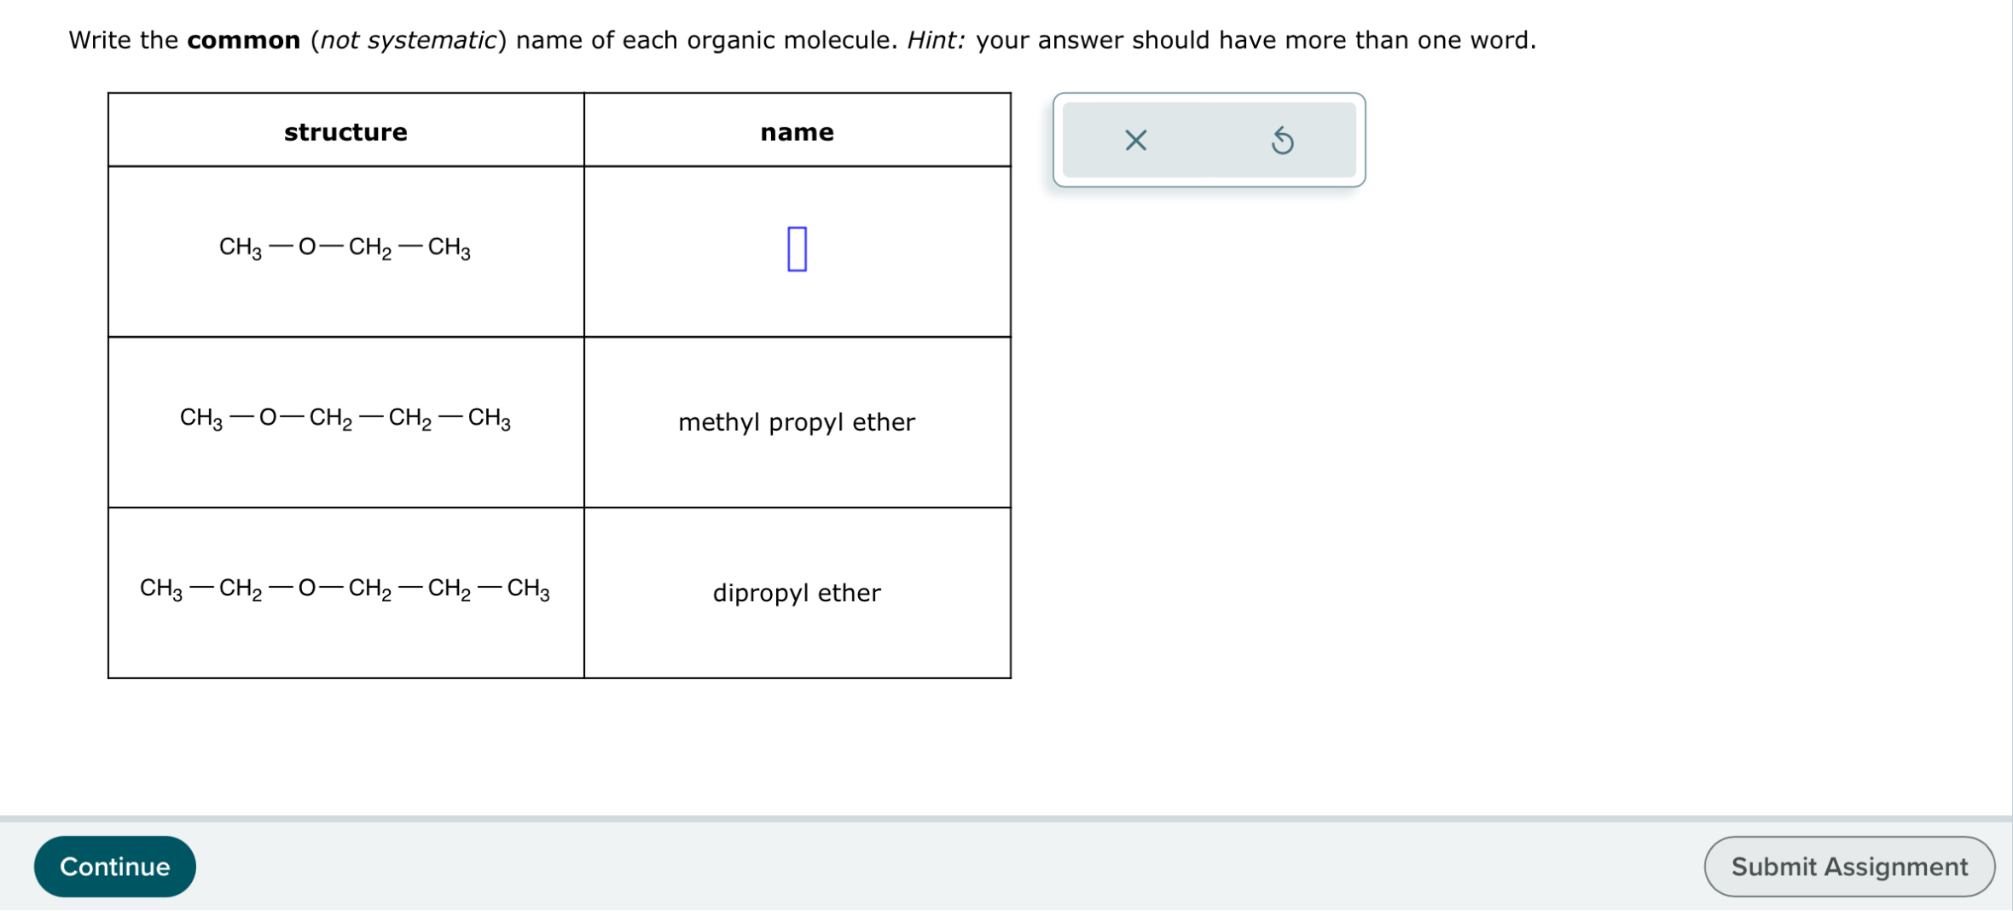Click Submit Assignment

(1848, 866)
